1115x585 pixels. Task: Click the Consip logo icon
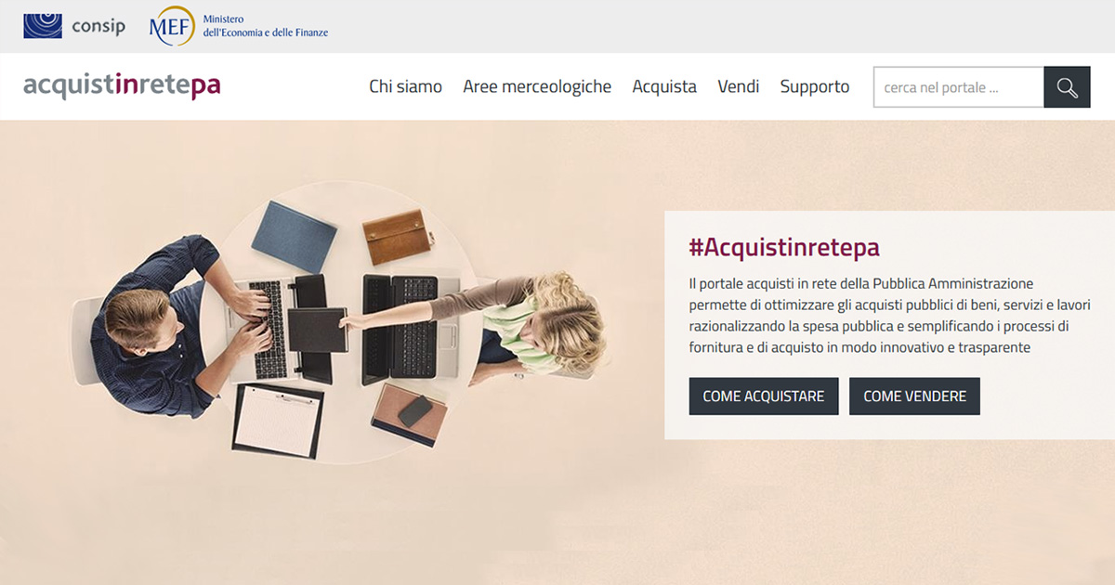(43, 25)
